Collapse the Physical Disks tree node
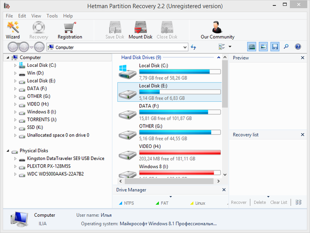Viewport: 310px width, 233px height. click(8, 151)
